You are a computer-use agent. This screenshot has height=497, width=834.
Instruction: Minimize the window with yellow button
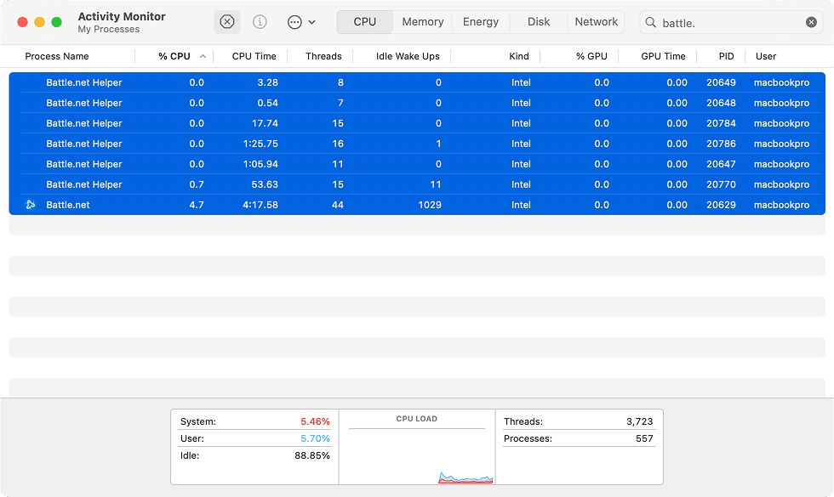point(39,22)
